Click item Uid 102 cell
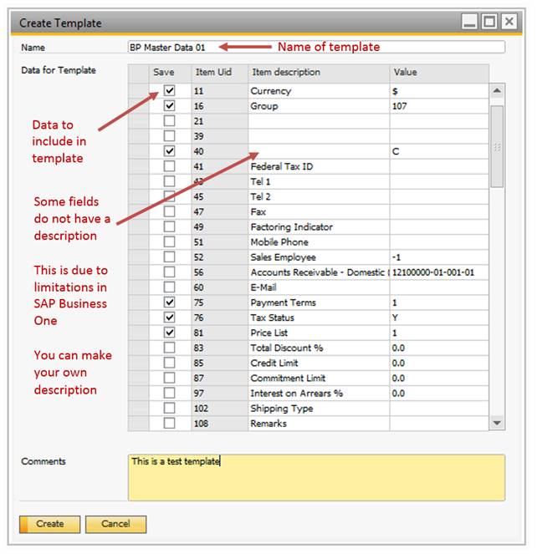The width and height of the screenshot is (537, 554). 220,408
